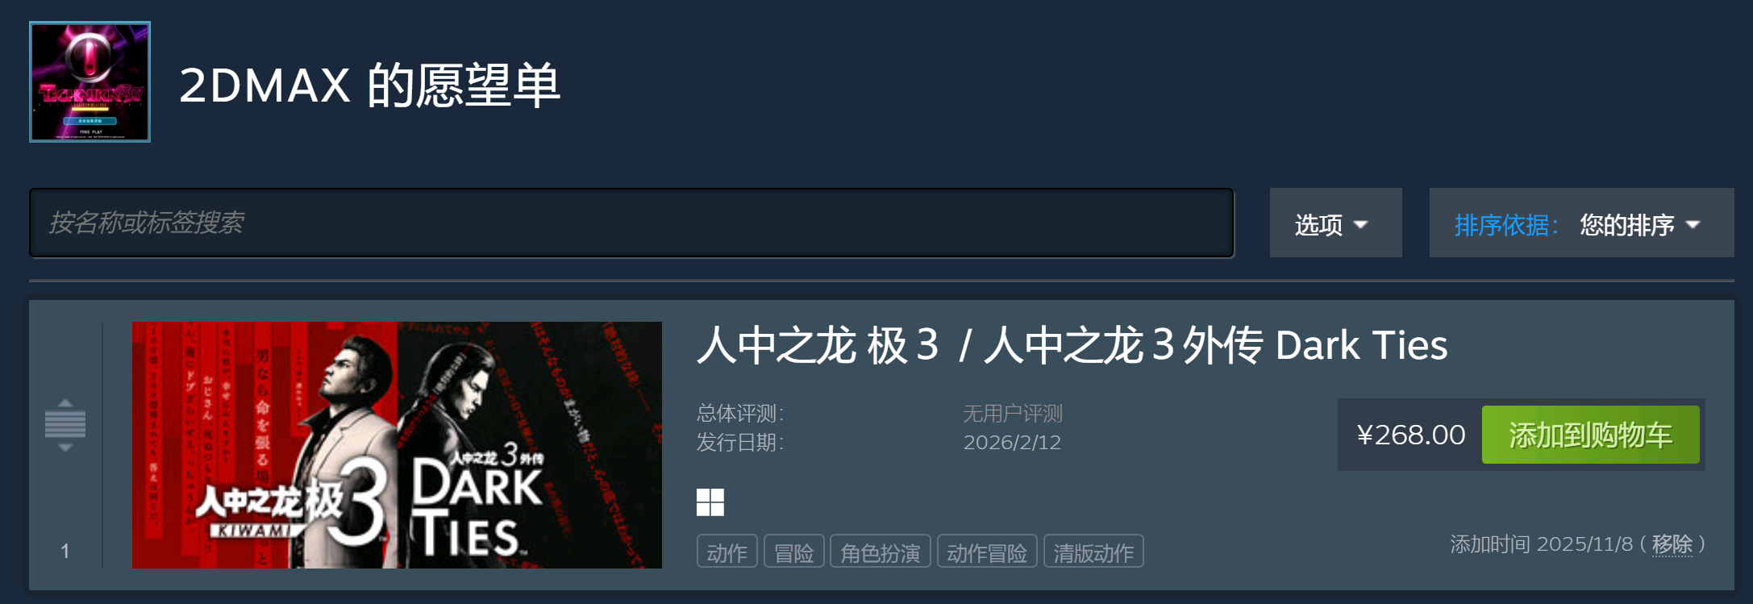Click the 2DMAX profile avatar image
Image resolution: width=1753 pixels, height=604 pixels.
click(x=90, y=81)
